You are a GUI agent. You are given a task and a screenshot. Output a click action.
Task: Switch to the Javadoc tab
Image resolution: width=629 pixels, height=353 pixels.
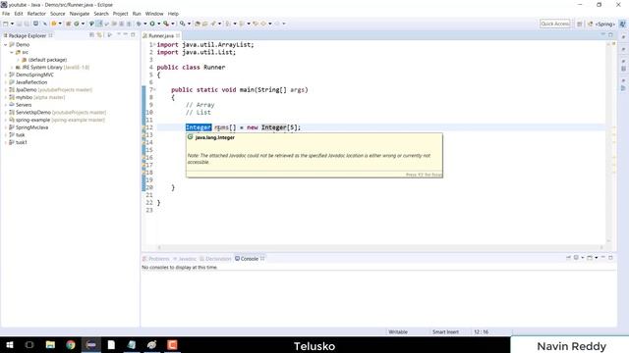pos(185,259)
